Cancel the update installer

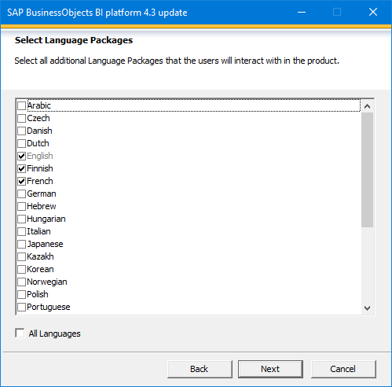343,369
